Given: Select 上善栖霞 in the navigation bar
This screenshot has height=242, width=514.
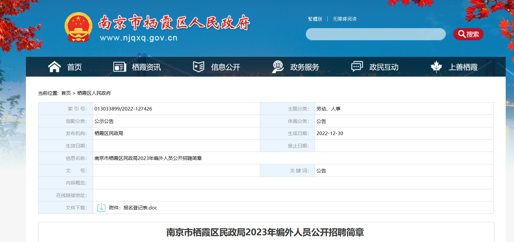Looking at the screenshot, I should click(x=463, y=67).
